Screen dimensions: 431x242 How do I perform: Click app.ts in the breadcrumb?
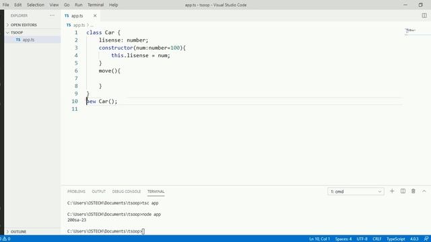tap(79, 25)
